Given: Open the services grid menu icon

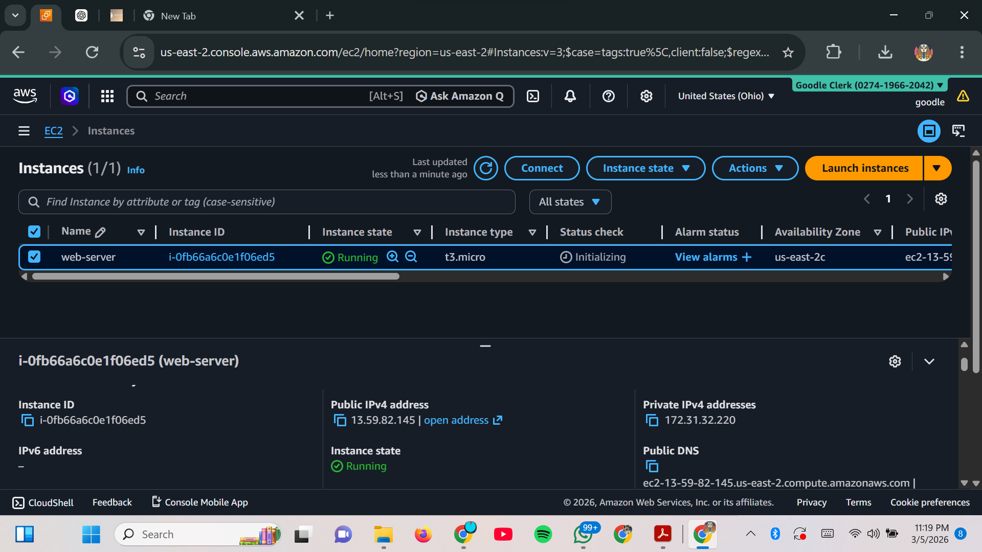Looking at the screenshot, I should [x=107, y=96].
